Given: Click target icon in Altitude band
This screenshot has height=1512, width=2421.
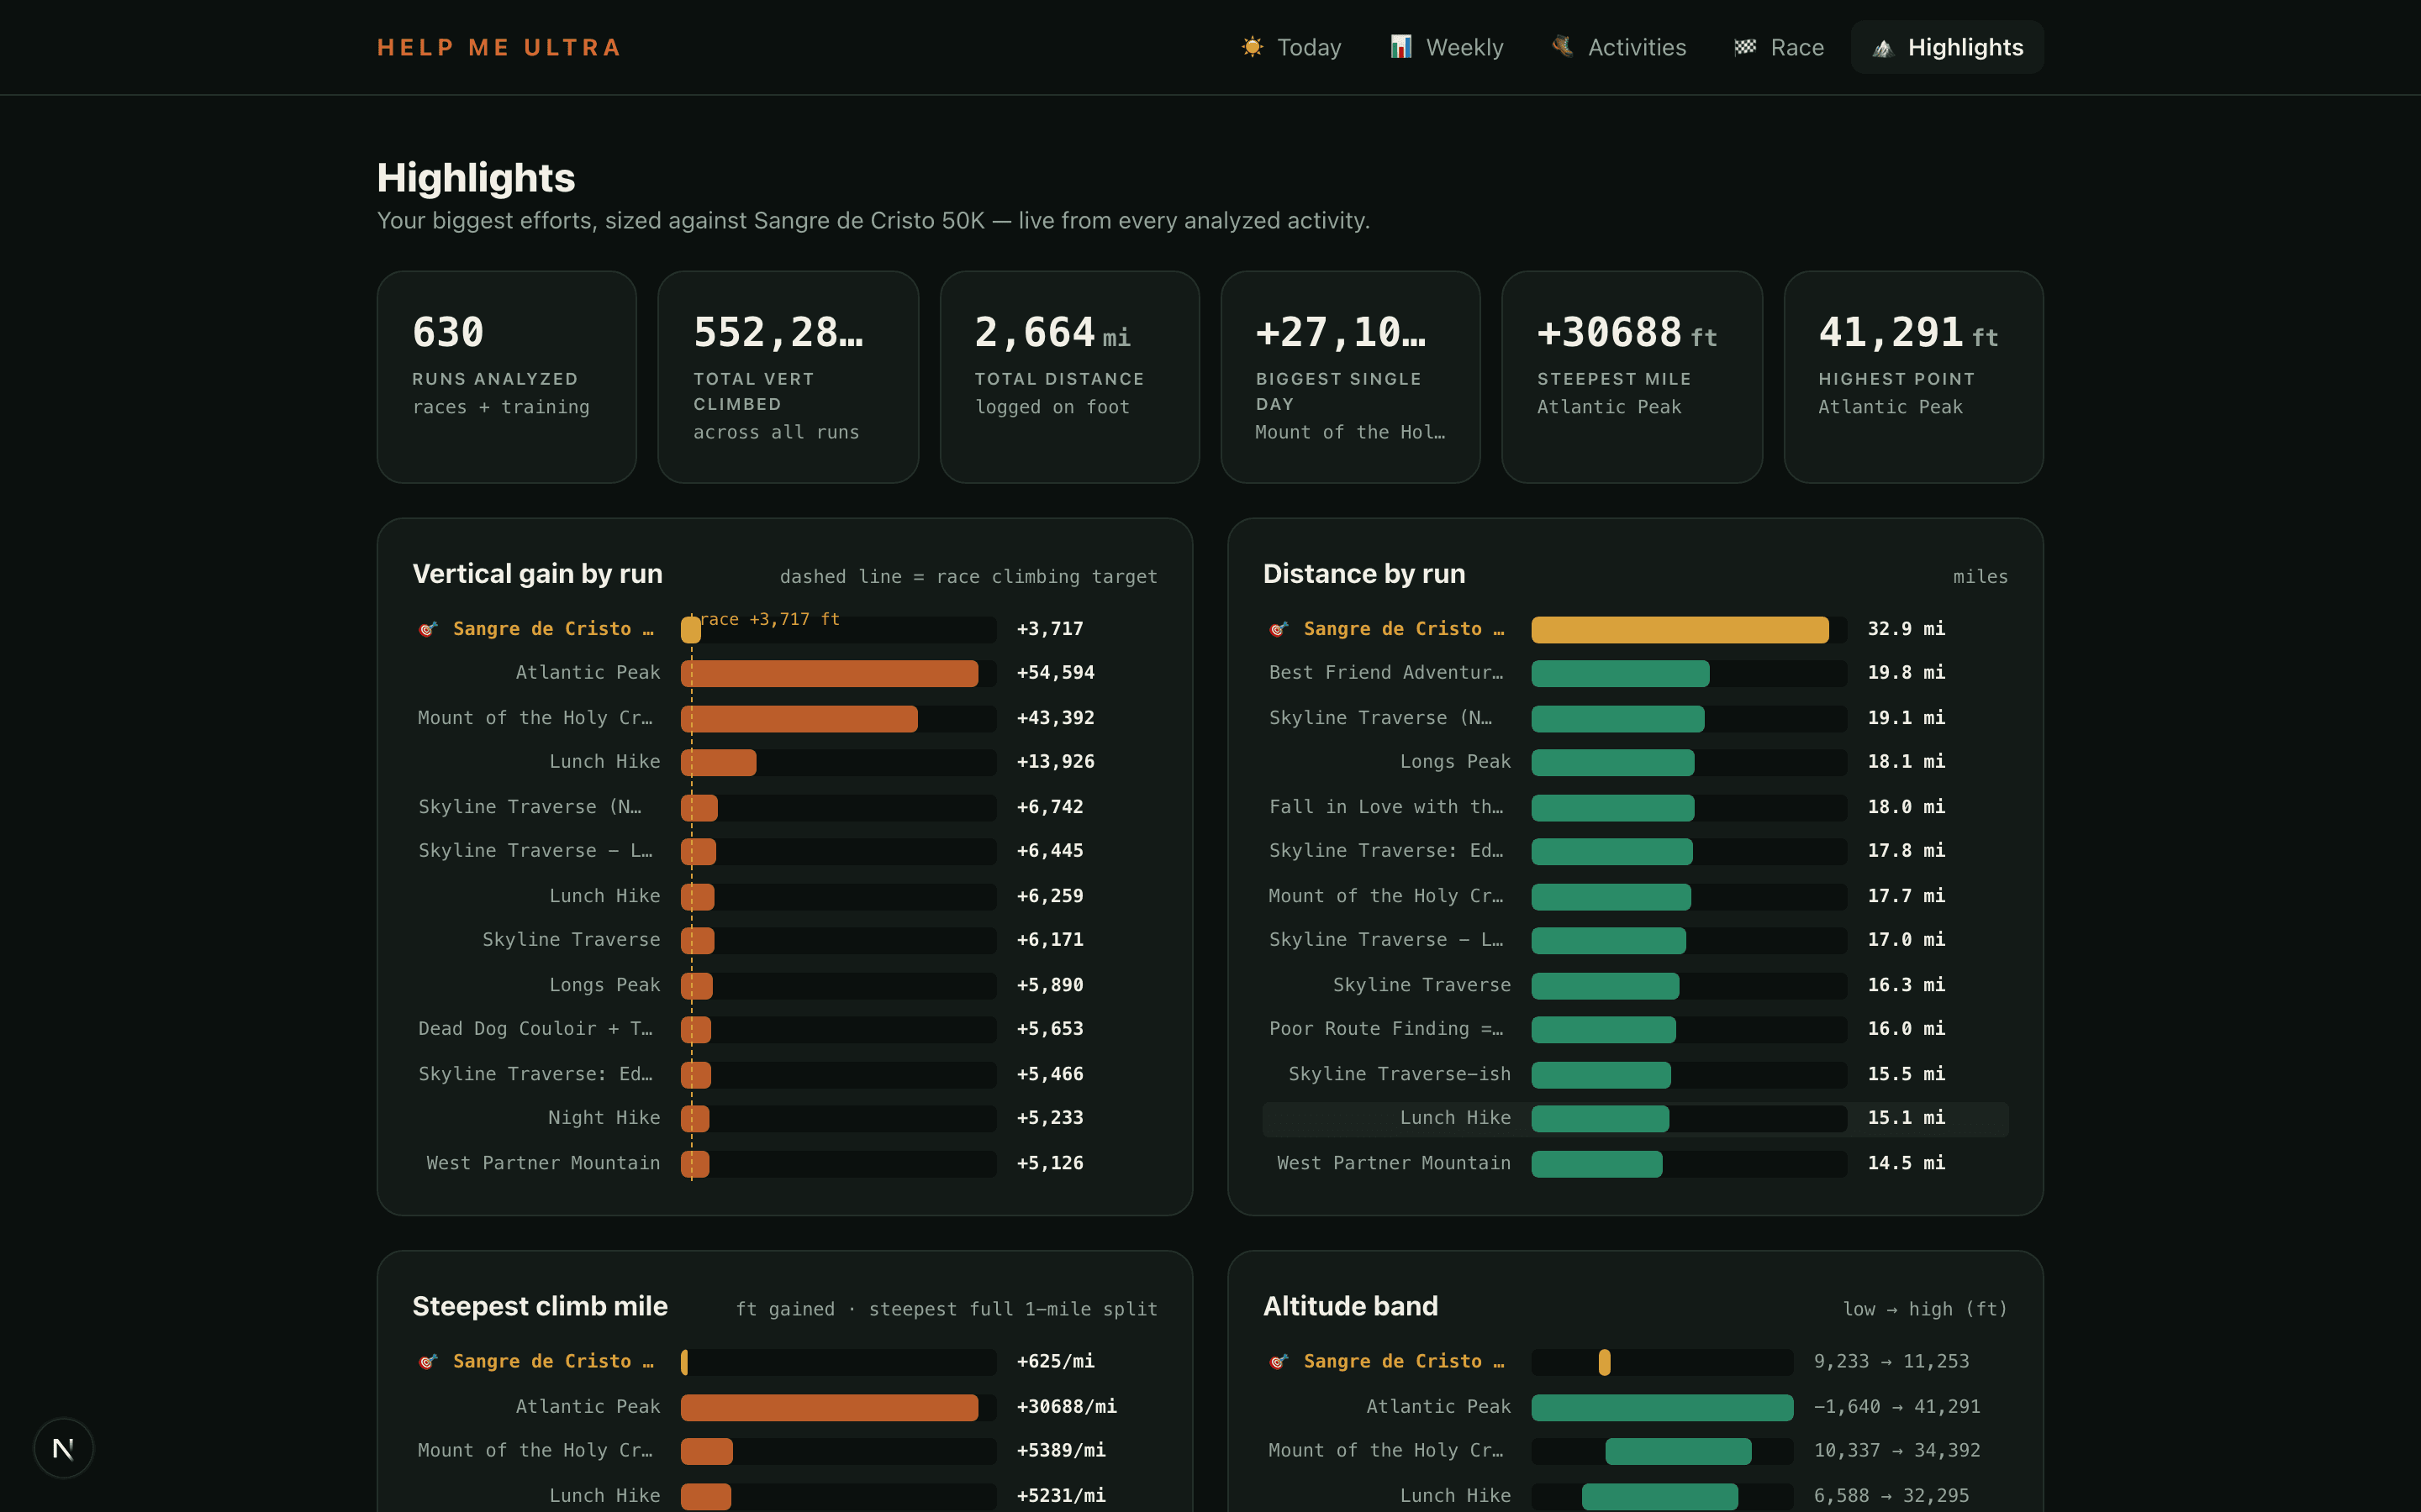Looking at the screenshot, I should (x=1279, y=1361).
